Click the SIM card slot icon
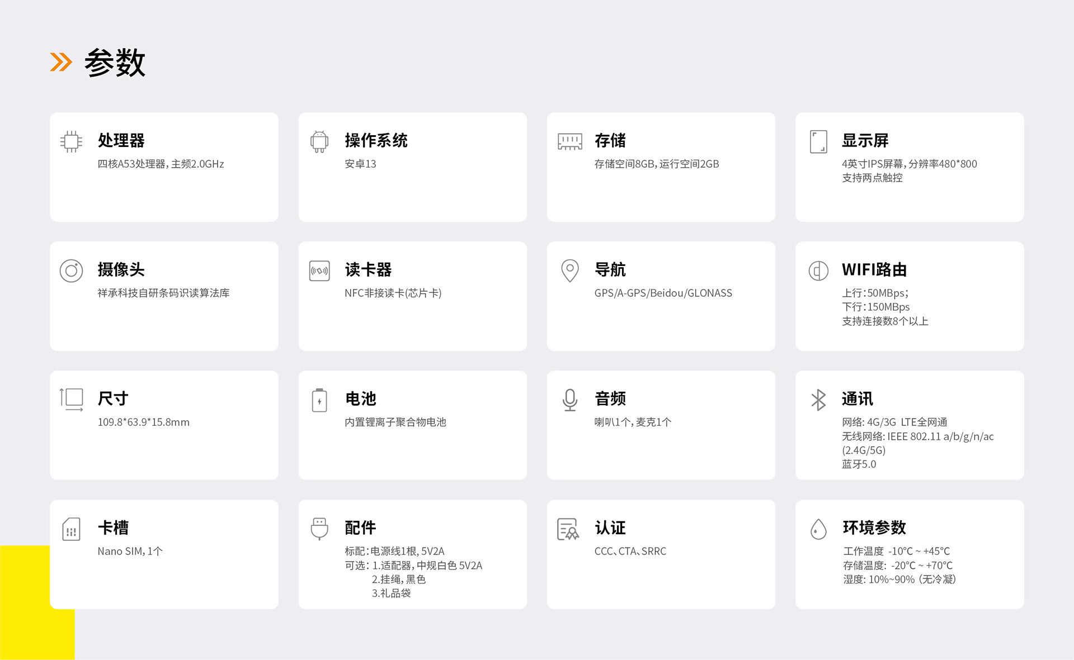1074x660 pixels. [x=71, y=529]
